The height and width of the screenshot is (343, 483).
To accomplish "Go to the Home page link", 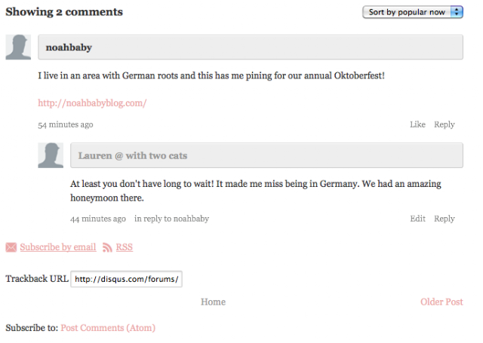I will [x=213, y=302].
